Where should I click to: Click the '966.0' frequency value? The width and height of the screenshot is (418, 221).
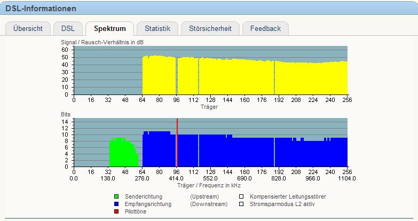point(313,179)
